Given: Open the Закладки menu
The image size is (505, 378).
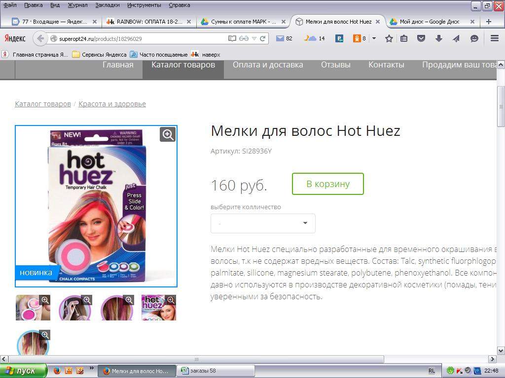Looking at the screenshot, I should [x=107, y=5].
